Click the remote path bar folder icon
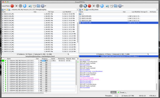The height and width of the screenshot is (98, 160). tap(80, 10)
